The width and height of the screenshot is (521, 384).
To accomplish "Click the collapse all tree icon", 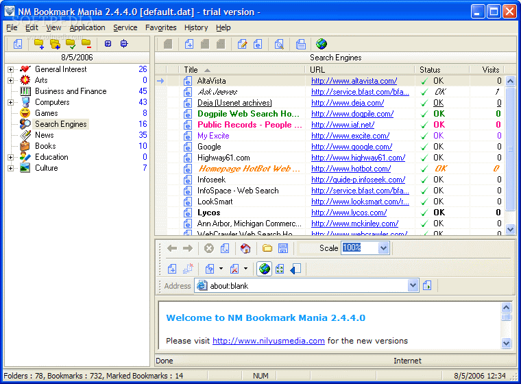I will pyautogui.click(x=124, y=44).
